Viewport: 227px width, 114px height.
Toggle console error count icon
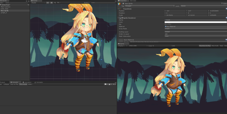coord(114,84)
